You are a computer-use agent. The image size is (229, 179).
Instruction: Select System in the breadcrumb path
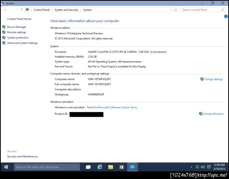[x=87, y=10]
